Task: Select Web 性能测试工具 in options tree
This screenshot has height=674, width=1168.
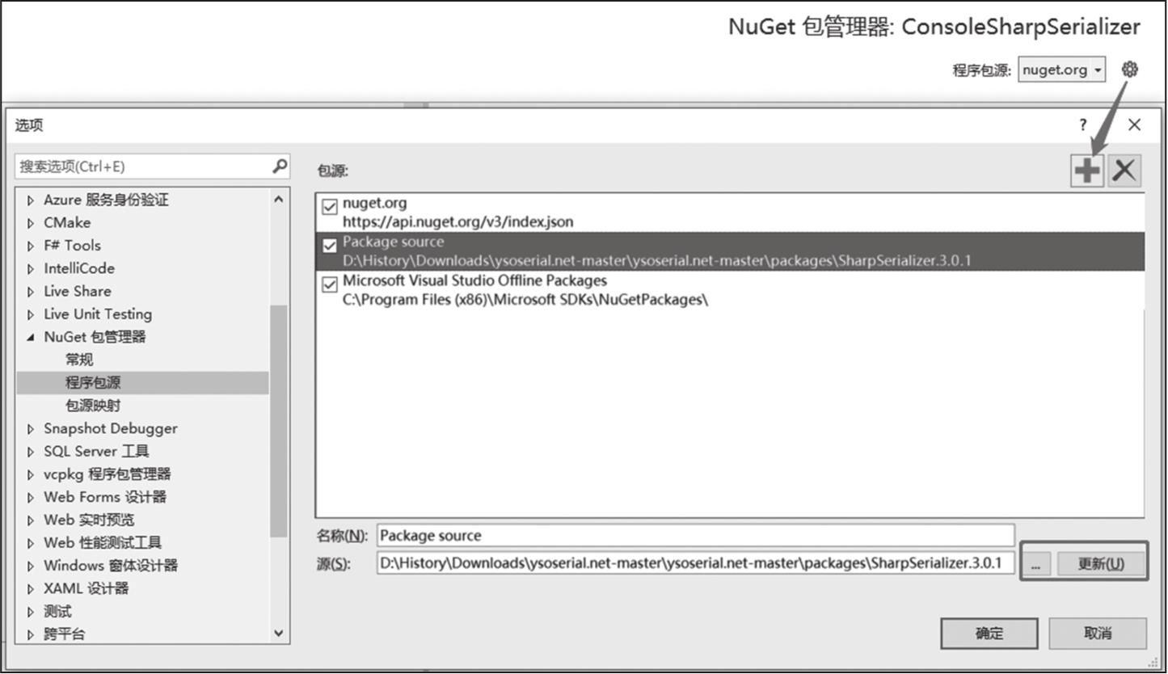Action: (x=103, y=542)
